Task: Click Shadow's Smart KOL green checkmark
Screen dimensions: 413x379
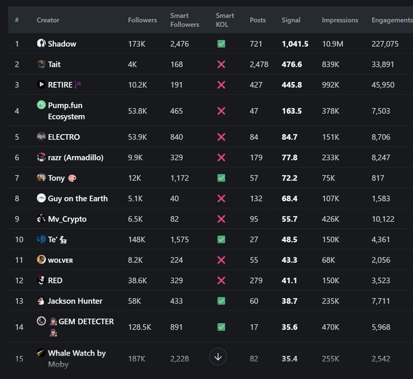Action: (x=221, y=44)
